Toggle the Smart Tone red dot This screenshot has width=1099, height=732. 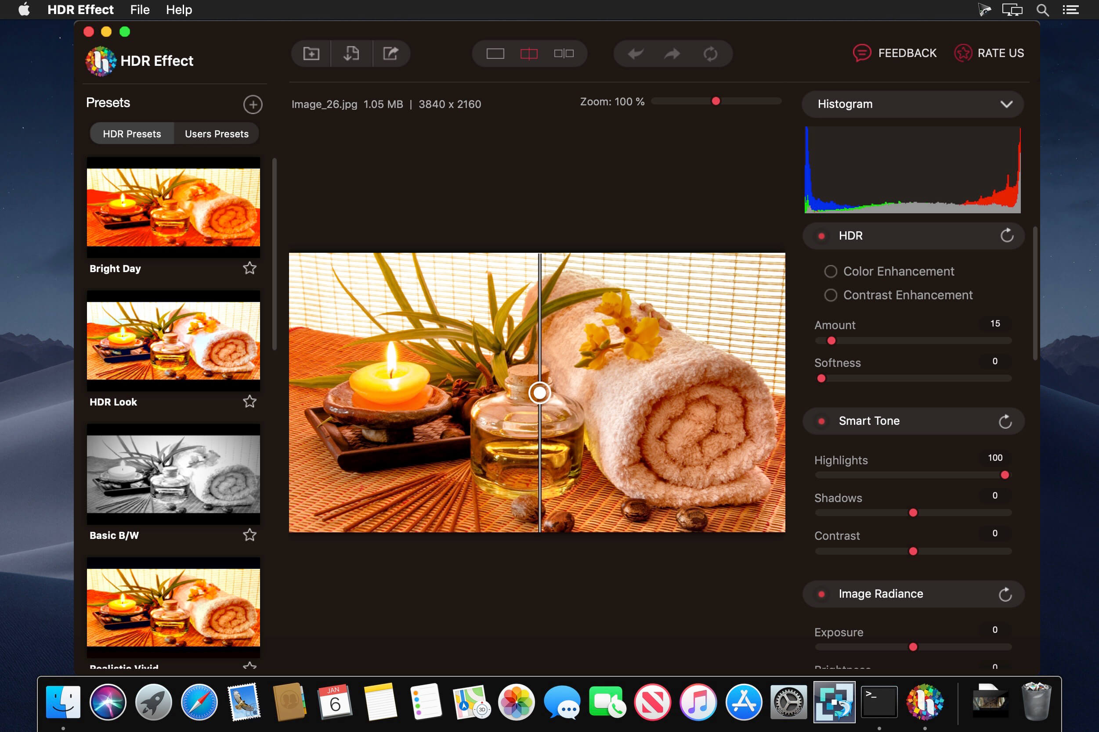pos(821,421)
